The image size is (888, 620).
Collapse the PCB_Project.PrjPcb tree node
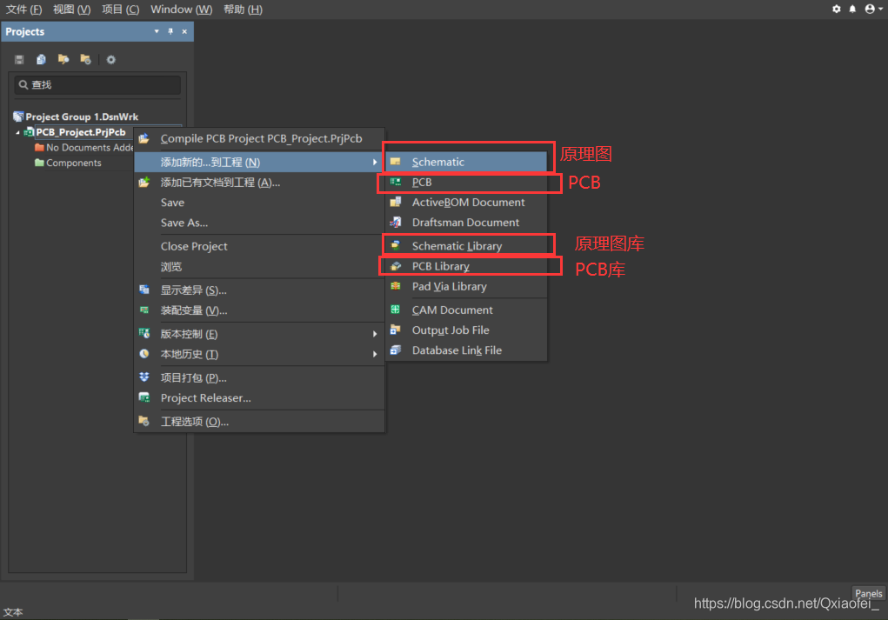17,132
